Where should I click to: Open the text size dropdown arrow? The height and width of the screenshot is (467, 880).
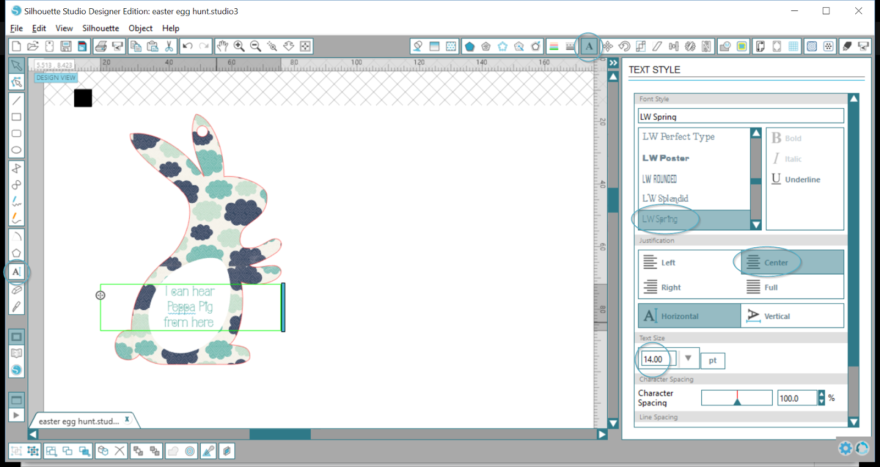[688, 358]
